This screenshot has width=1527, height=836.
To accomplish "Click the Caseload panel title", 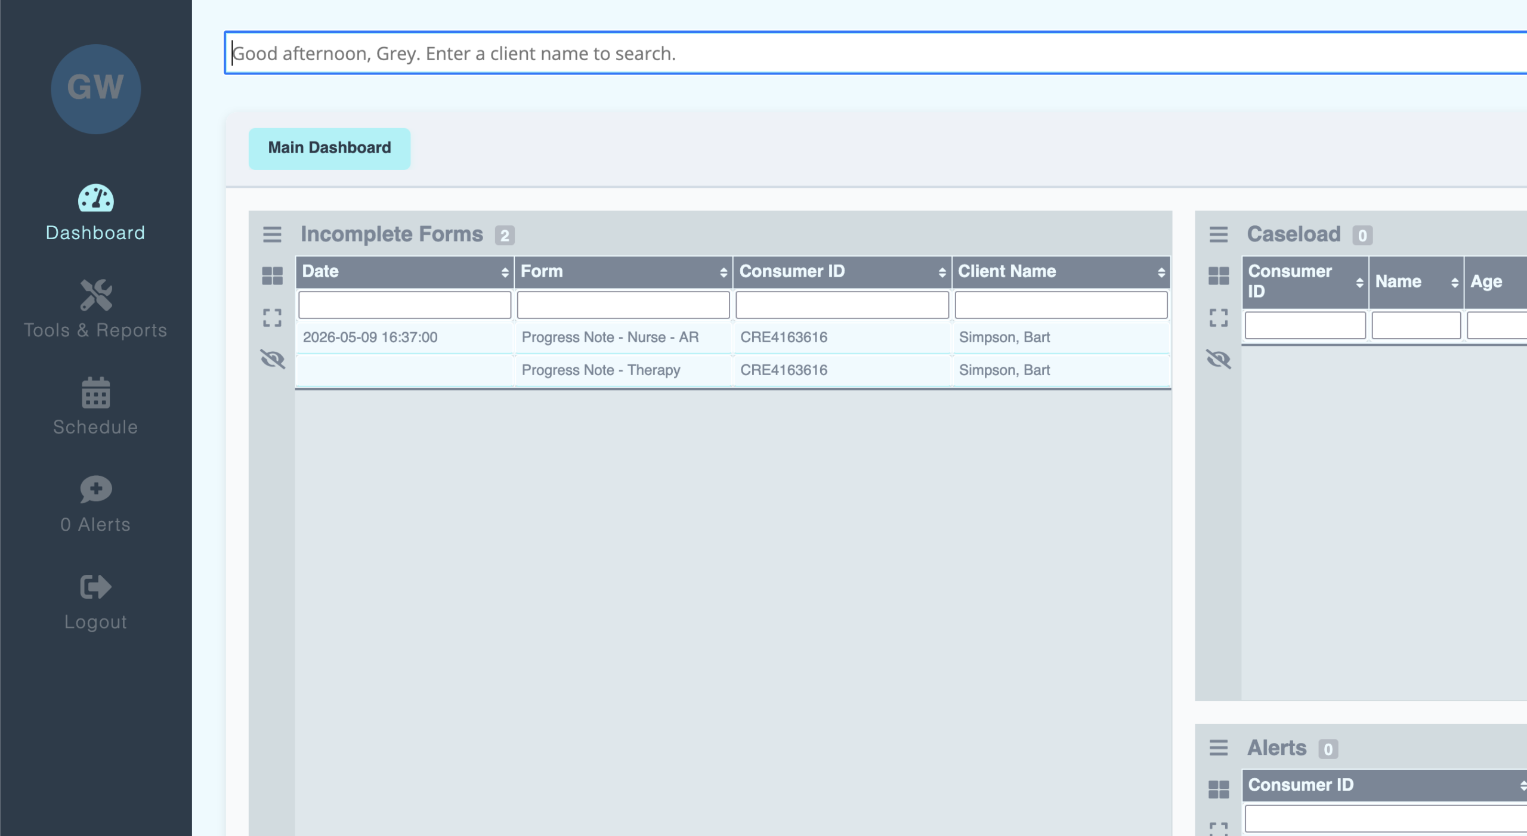I will point(1294,234).
